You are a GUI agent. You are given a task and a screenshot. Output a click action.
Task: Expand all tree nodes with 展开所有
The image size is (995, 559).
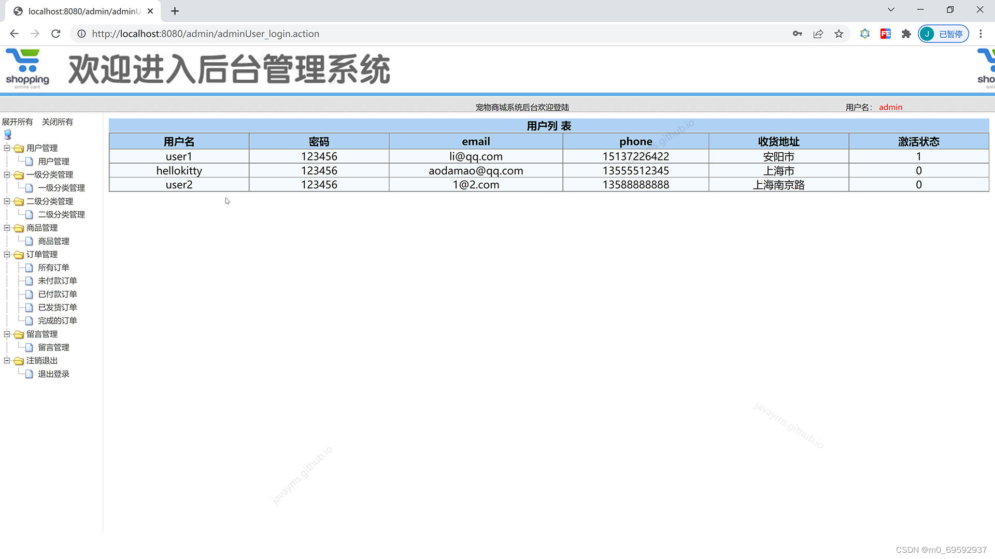[x=17, y=122]
